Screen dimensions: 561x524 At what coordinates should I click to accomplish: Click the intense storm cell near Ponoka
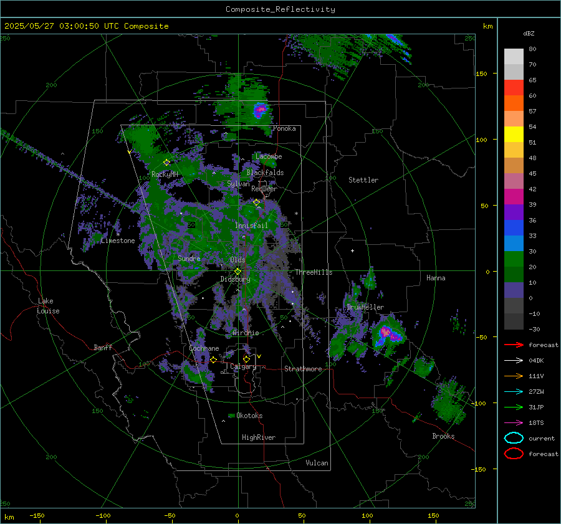[x=260, y=110]
